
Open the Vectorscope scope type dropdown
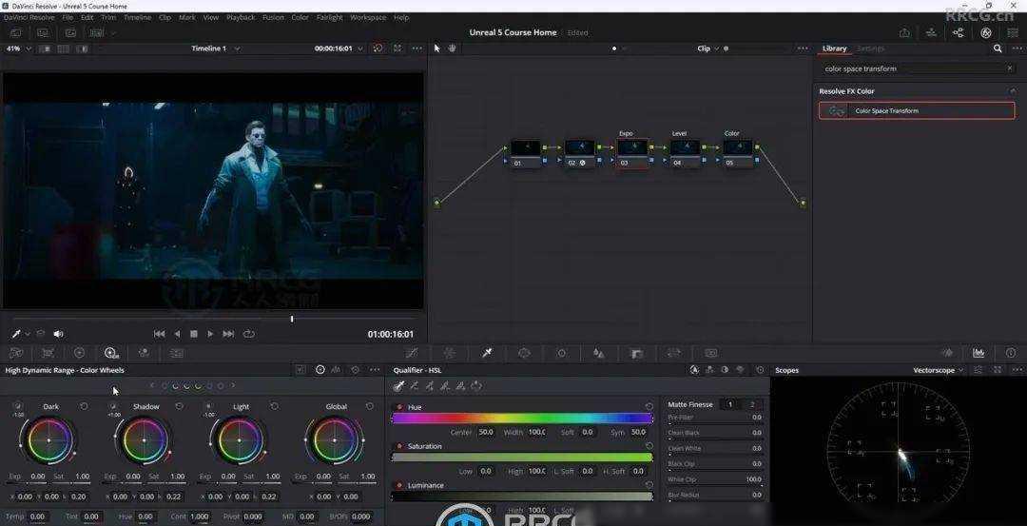click(x=938, y=370)
